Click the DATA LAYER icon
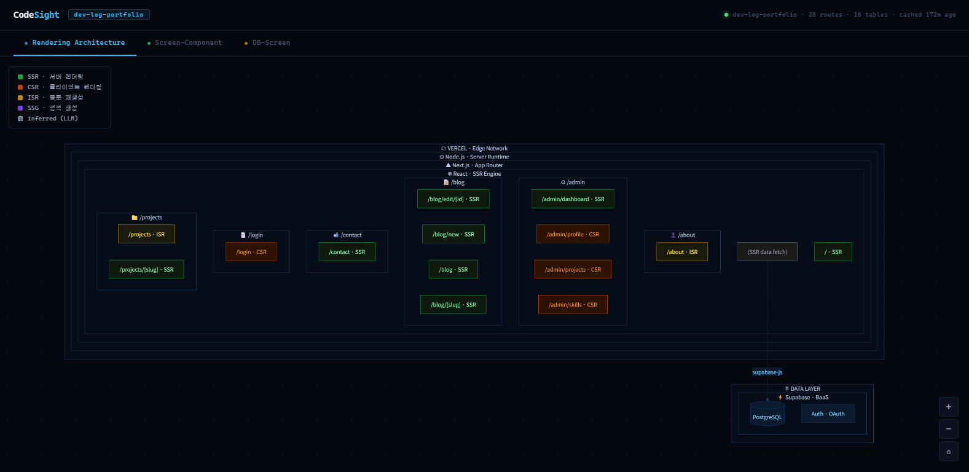Viewport: 969px width, 472px height. pyautogui.click(x=787, y=389)
